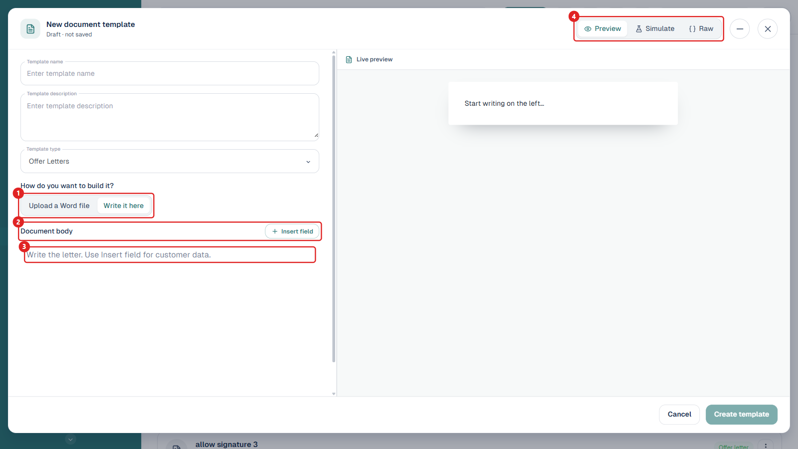Click the form panel vertical scrollbar
The width and height of the screenshot is (798, 449).
click(334, 209)
